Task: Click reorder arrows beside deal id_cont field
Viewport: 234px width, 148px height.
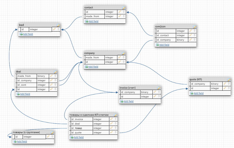Action: (55, 85)
